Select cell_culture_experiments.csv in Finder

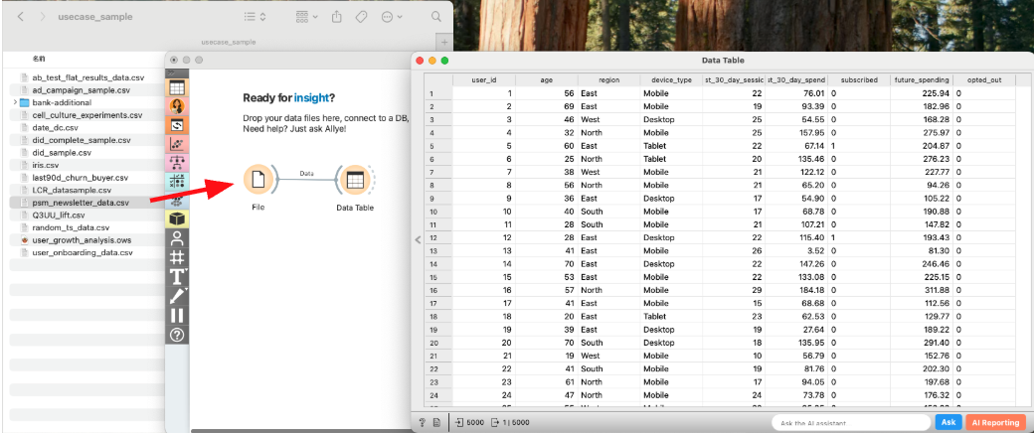click(x=87, y=115)
